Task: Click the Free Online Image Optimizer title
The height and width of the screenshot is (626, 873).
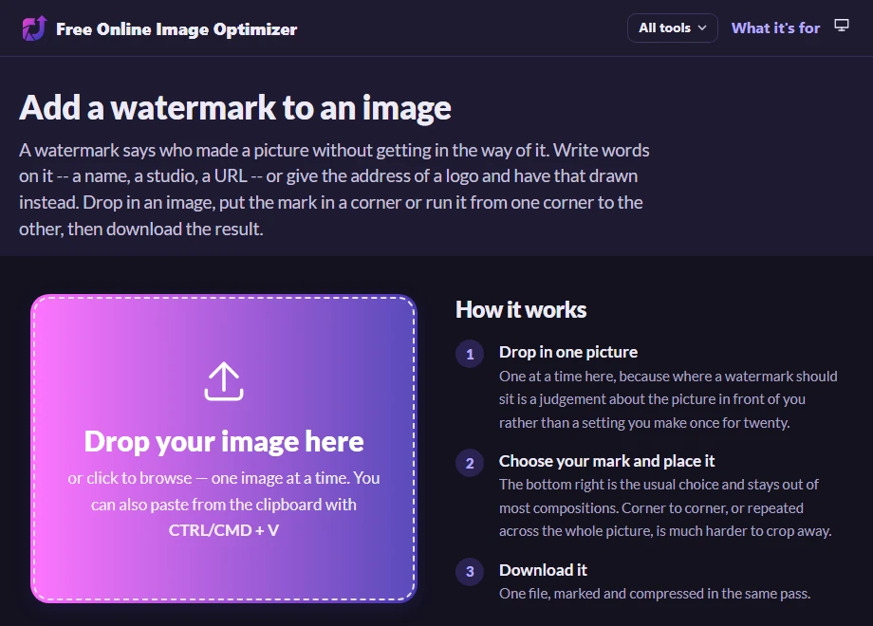Action: click(x=176, y=29)
